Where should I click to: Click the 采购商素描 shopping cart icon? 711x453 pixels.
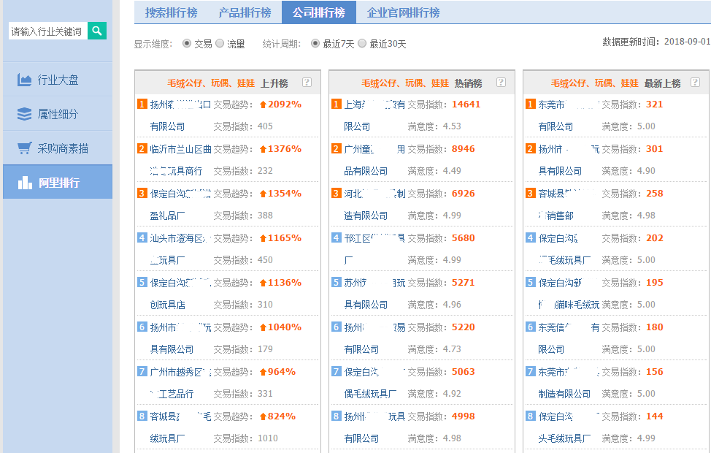[x=25, y=148]
